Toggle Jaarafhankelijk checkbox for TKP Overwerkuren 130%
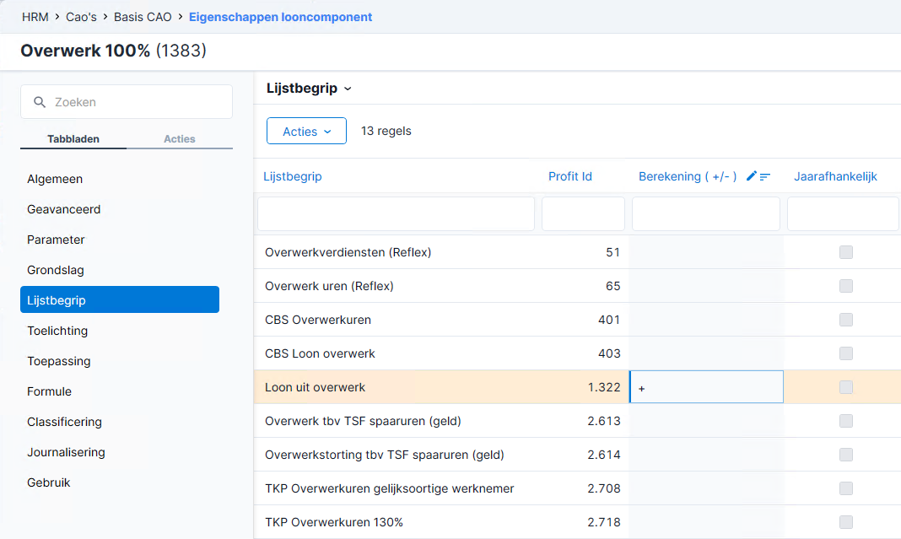 tap(846, 522)
